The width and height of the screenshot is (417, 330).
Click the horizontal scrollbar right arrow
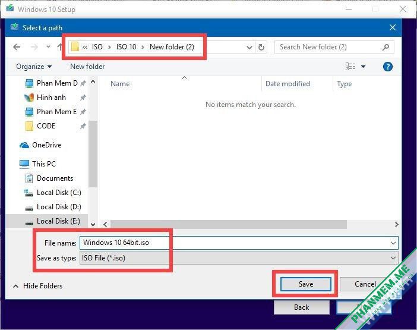[x=397, y=225]
